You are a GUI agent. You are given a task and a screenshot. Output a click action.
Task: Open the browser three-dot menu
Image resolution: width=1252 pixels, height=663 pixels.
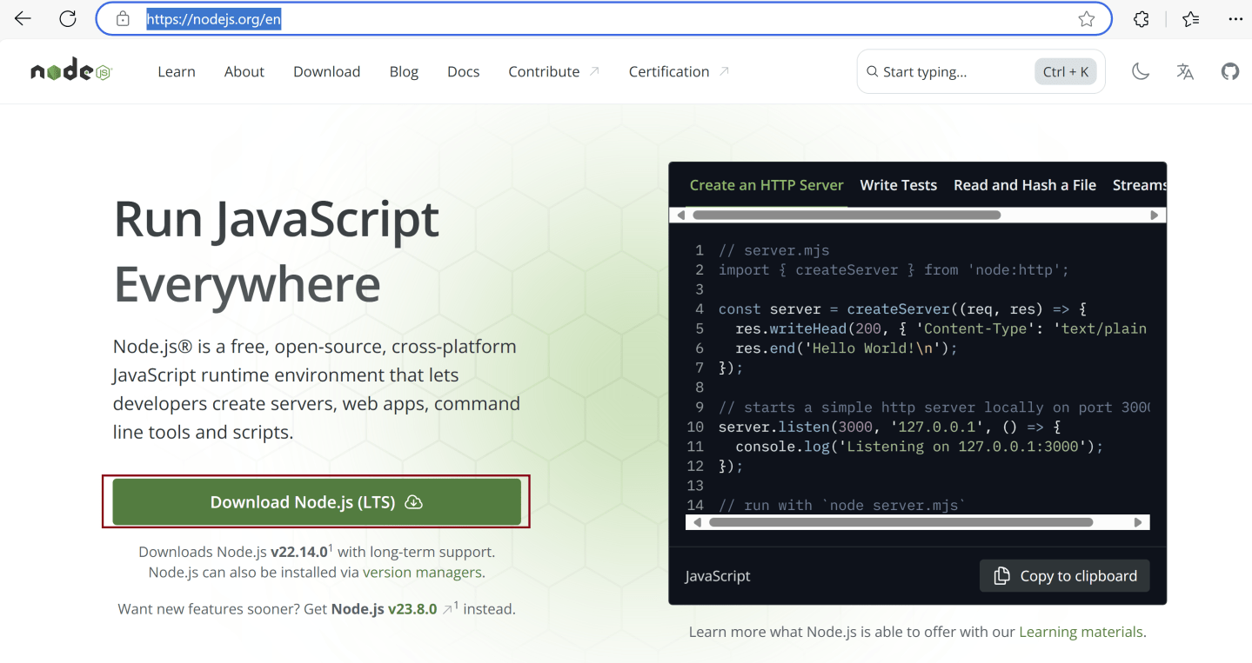click(x=1236, y=18)
